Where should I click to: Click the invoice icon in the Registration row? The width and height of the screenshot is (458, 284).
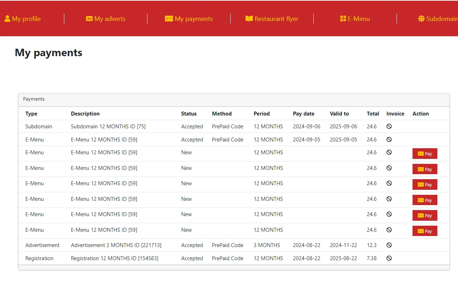coord(389,258)
